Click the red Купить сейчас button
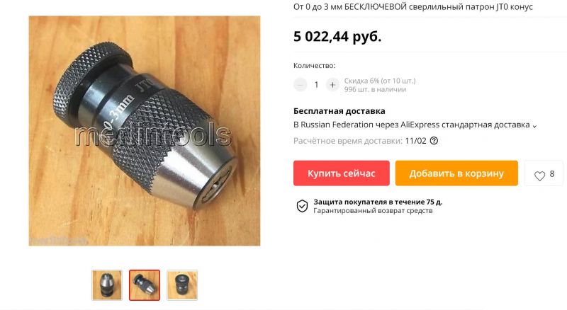 point(342,173)
